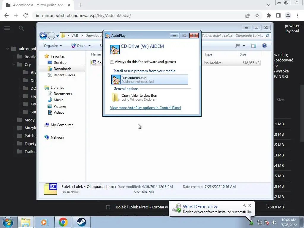Image resolution: width=304 pixels, height=228 pixels.
Task: Dismiss the WinCDEmu drive notification
Action: 250,205
